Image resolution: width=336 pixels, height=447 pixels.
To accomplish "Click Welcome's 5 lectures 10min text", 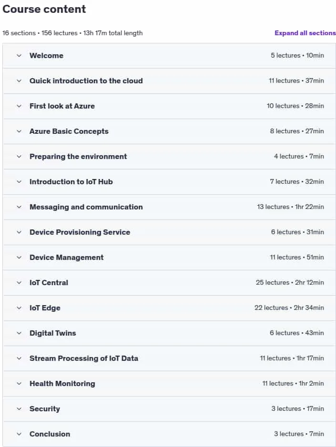I will tap(297, 56).
